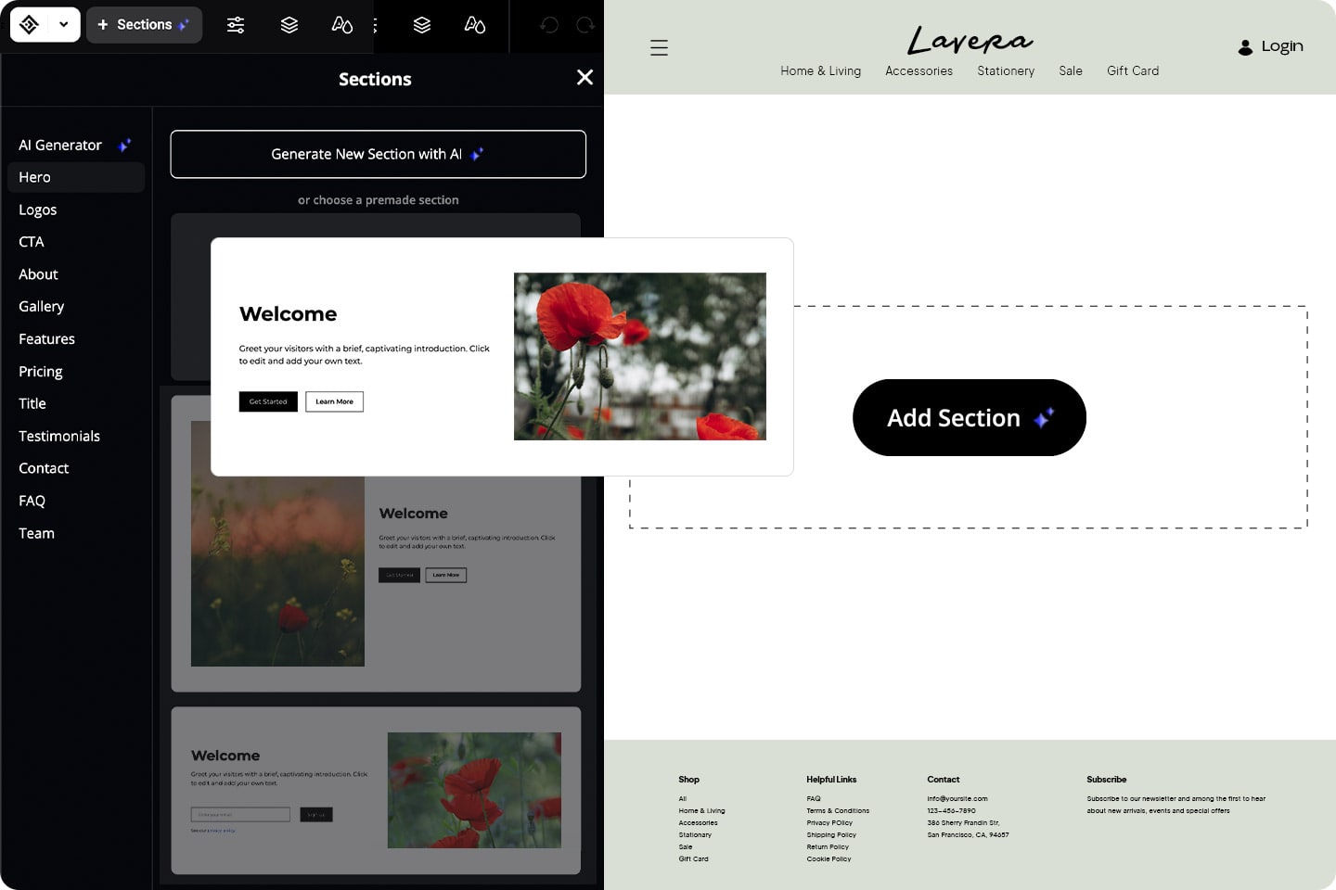
Task: Select the AI Generator category
Action: point(61,146)
